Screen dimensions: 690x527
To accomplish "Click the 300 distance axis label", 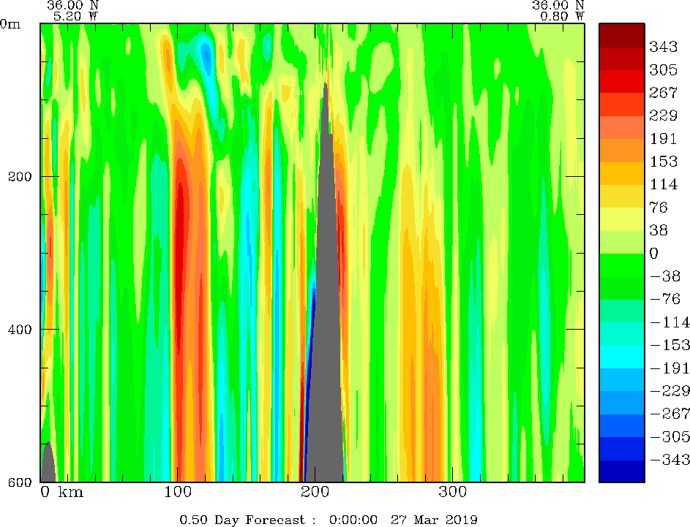I will 452,491.
